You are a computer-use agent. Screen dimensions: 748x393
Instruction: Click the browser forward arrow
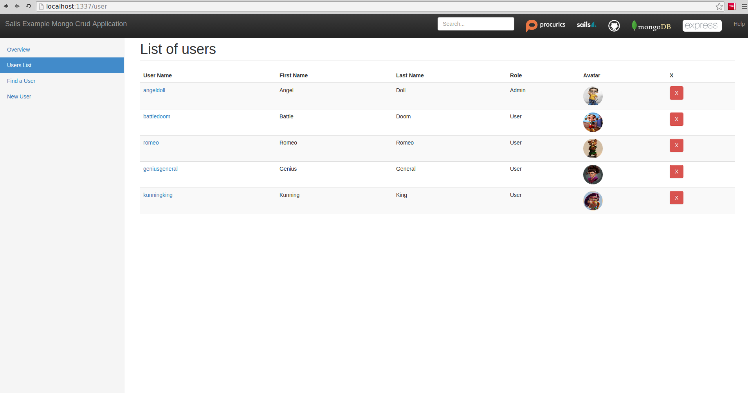click(17, 6)
